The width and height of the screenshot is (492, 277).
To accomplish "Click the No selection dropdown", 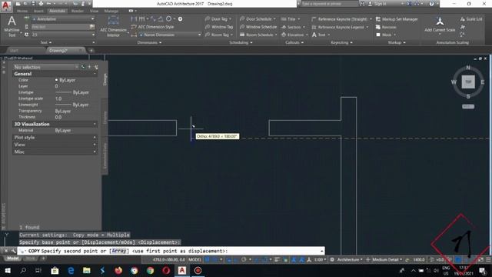I will click(x=46, y=67).
